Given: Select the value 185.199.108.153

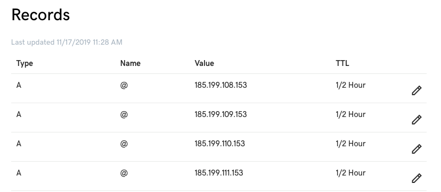Looking at the screenshot, I should [221, 85].
